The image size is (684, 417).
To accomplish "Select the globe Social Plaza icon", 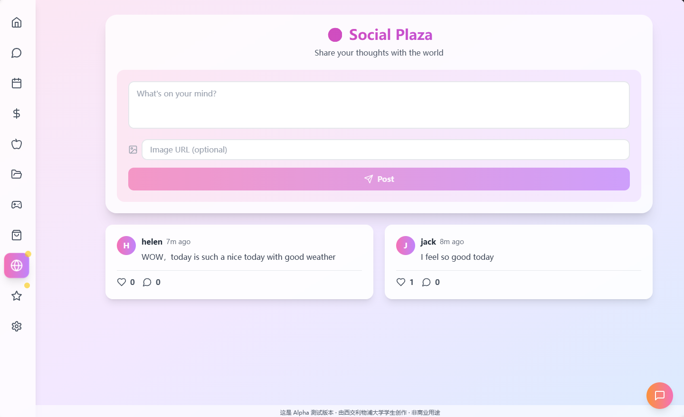I will pyautogui.click(x=17, y=265).
